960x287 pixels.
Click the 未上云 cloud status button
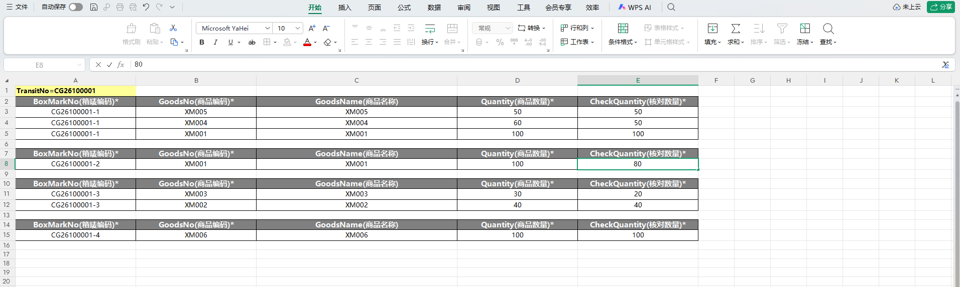pyautogui.click(x=907, y=7)
